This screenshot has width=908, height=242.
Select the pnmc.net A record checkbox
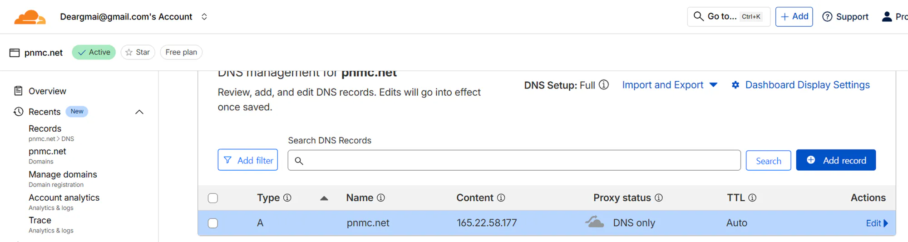coord(213,223)
